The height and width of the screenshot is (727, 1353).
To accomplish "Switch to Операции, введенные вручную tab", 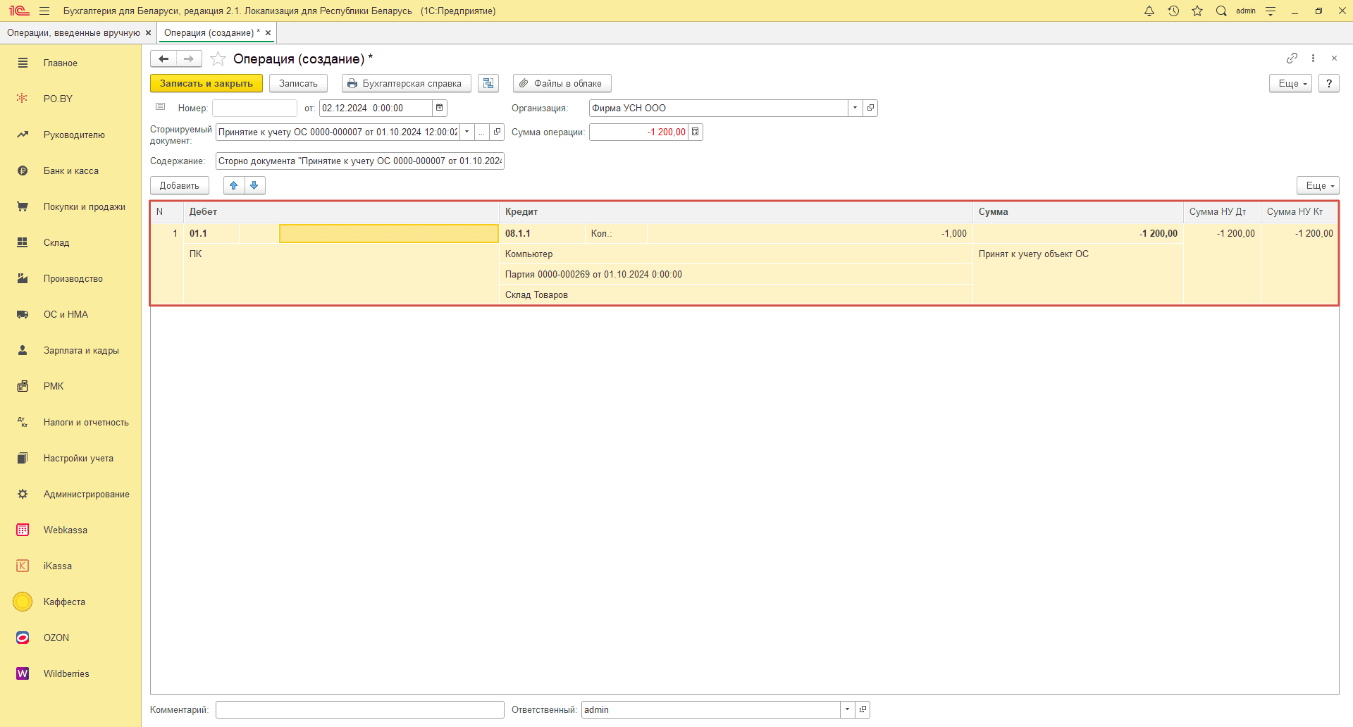I will (x=73, y=33).
